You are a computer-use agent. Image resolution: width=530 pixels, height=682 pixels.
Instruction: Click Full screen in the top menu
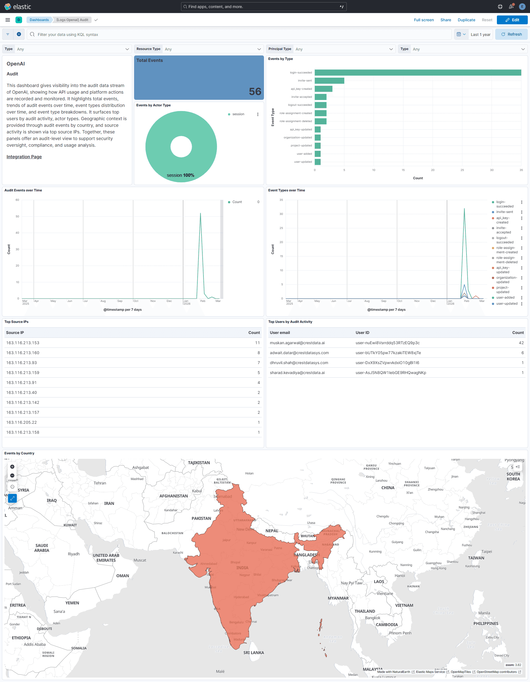(x=423, y=20)
